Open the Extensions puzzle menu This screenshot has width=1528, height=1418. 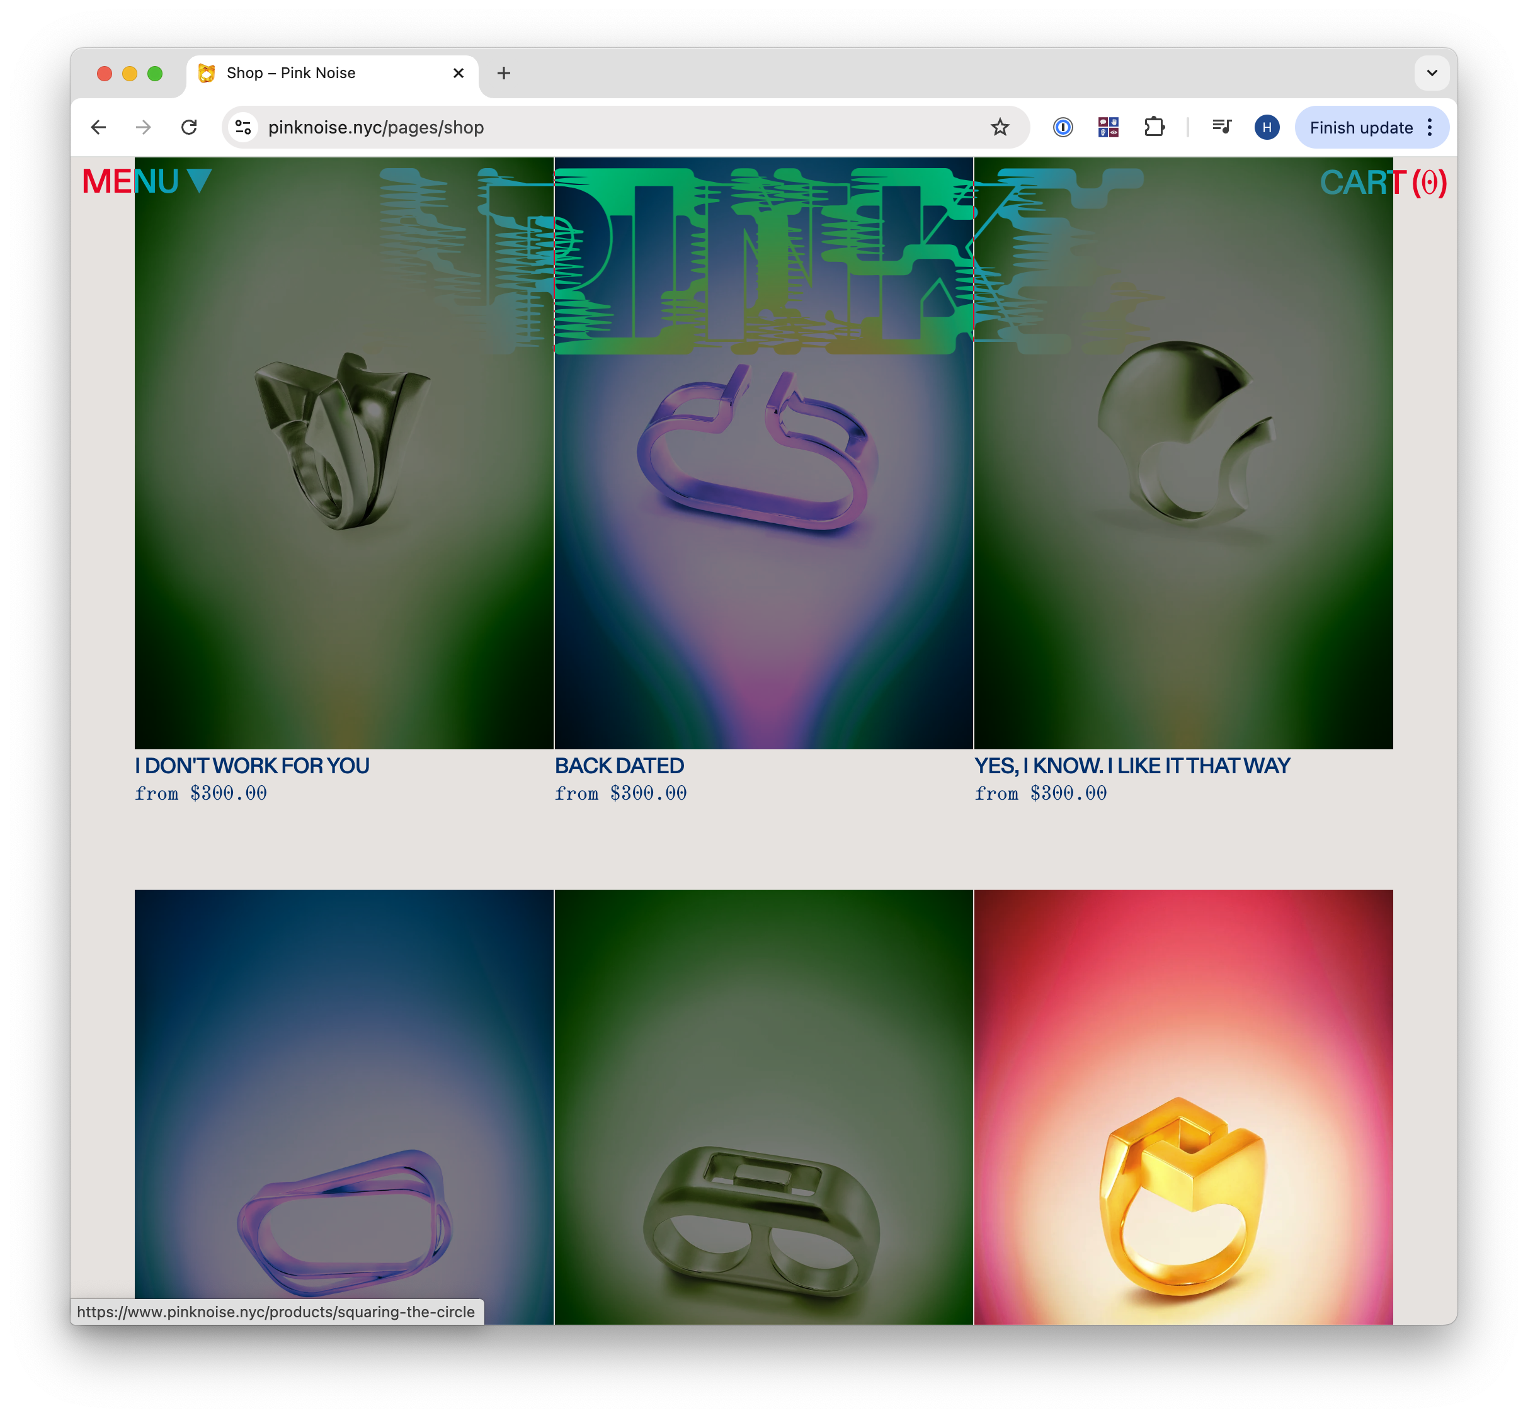[x=1155, y=127]
